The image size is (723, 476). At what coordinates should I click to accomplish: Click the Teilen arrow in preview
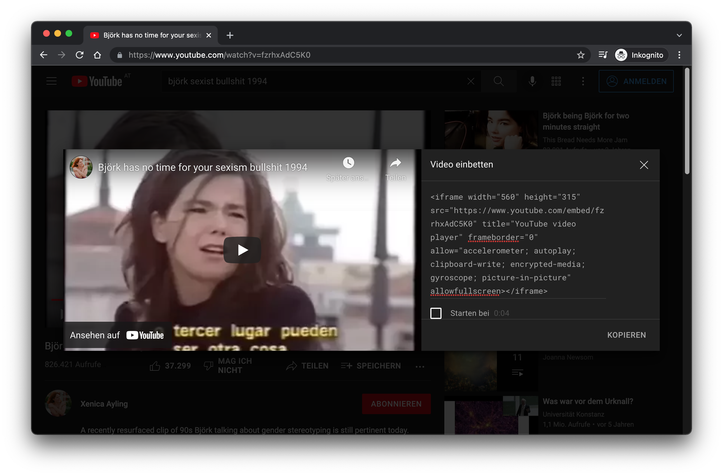coord(395,163)
